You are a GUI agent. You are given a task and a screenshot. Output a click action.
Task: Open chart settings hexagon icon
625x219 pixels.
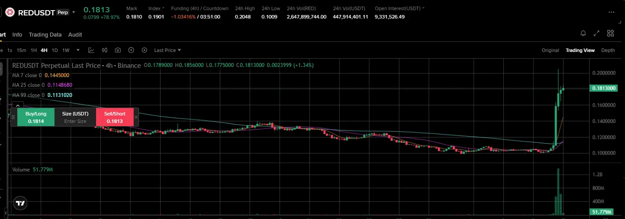[144, 50]
